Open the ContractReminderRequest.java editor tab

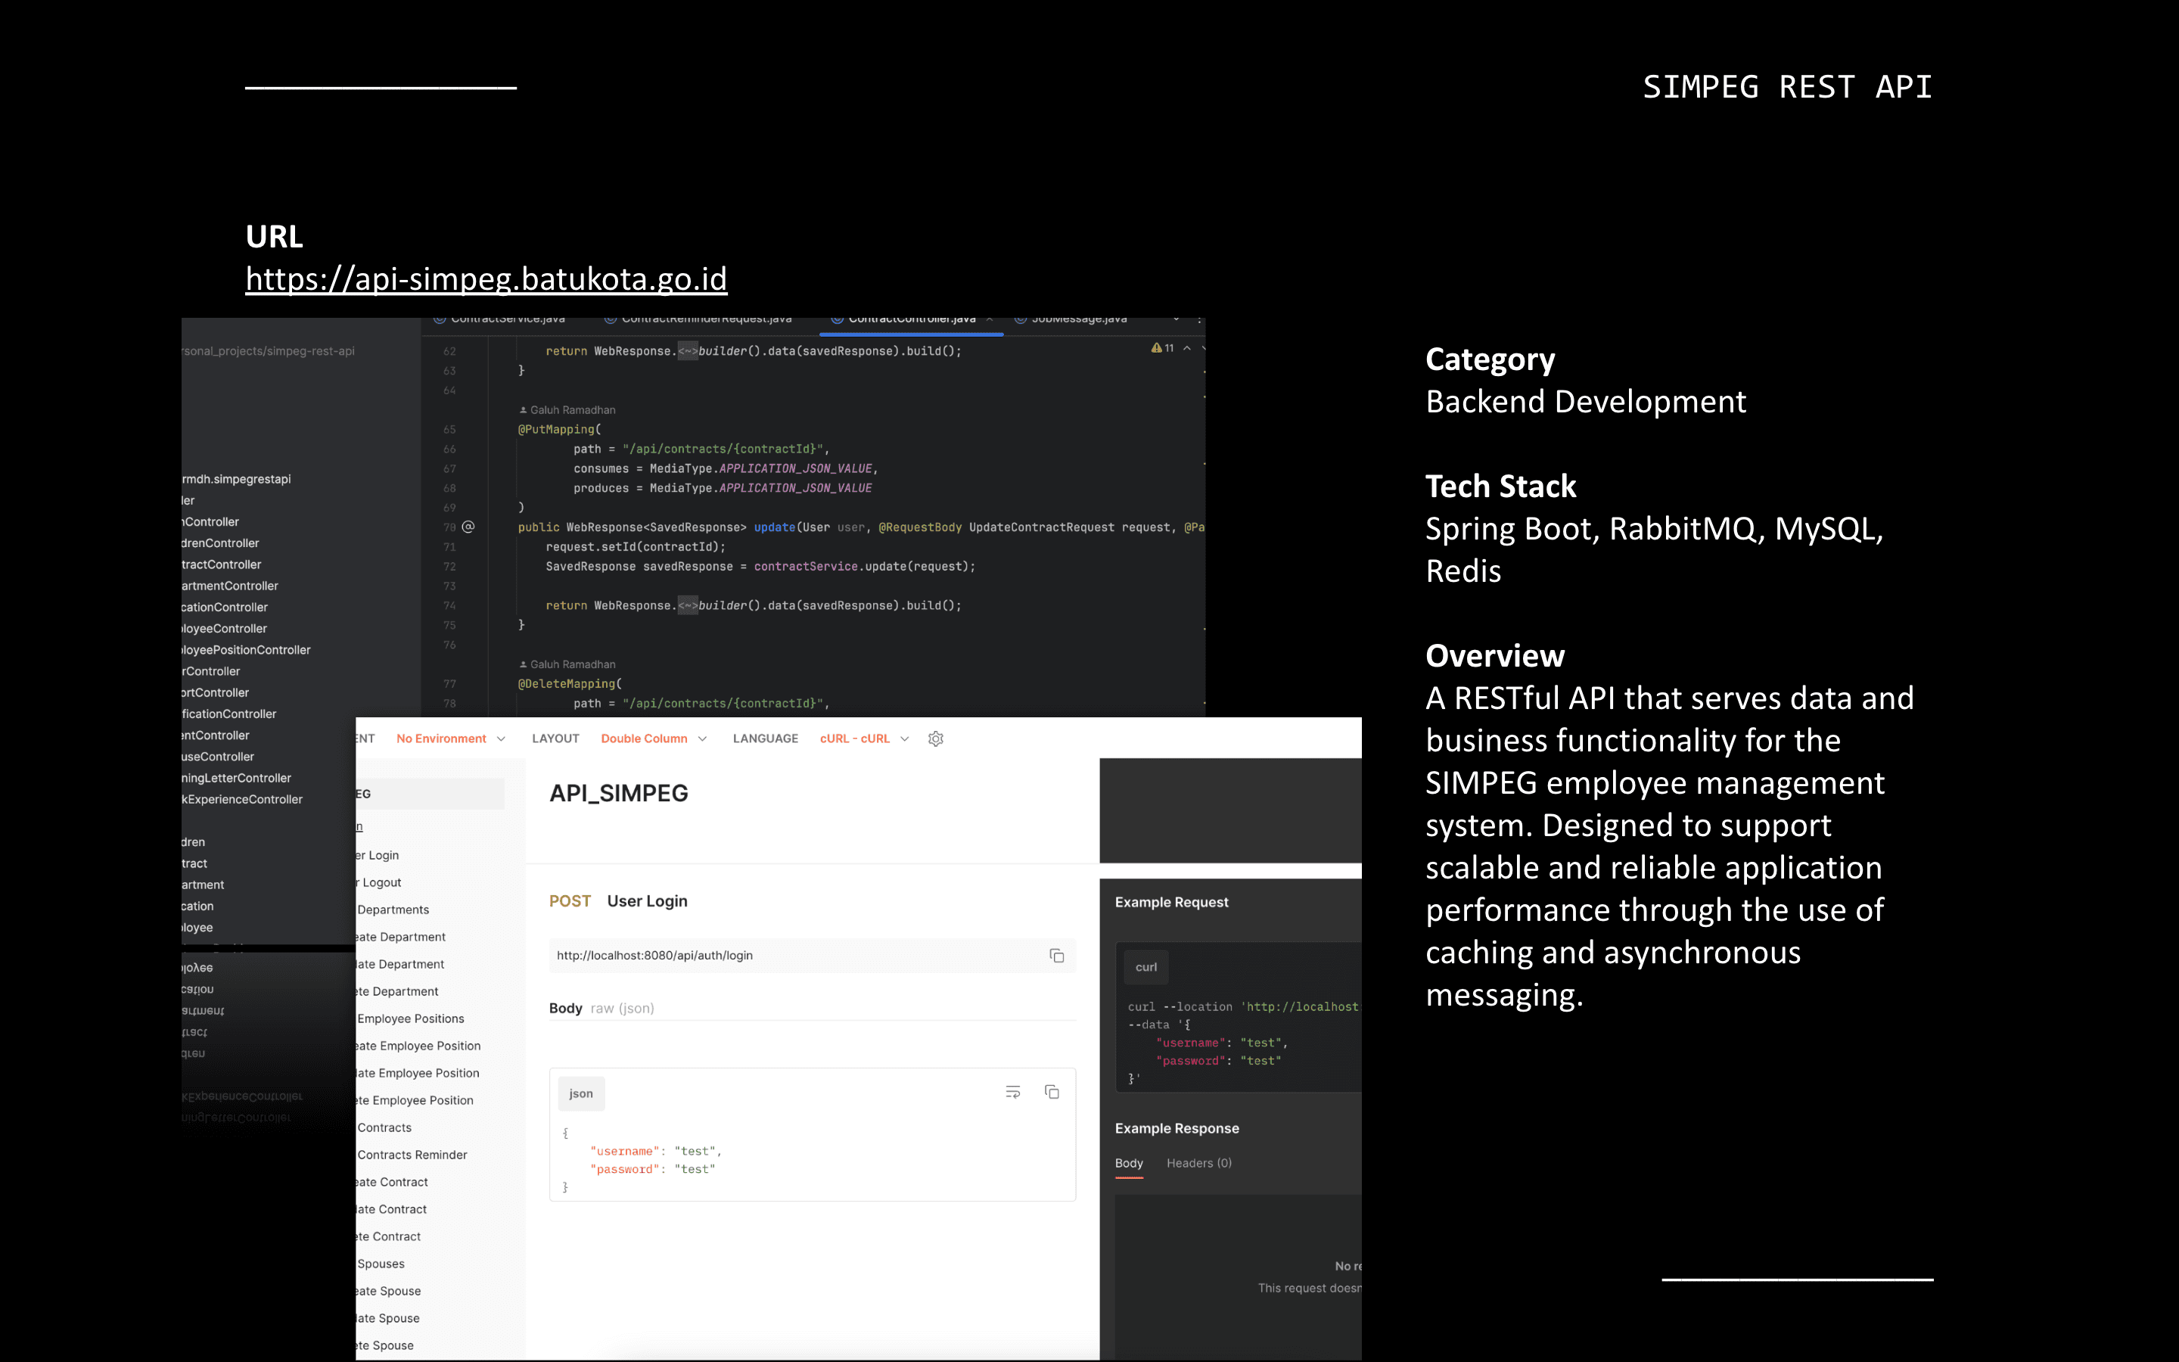click(698, 320)
